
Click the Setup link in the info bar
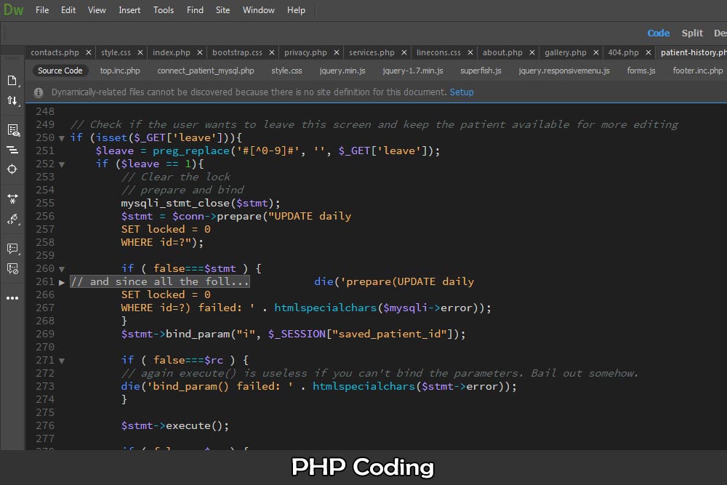[462, 92]
